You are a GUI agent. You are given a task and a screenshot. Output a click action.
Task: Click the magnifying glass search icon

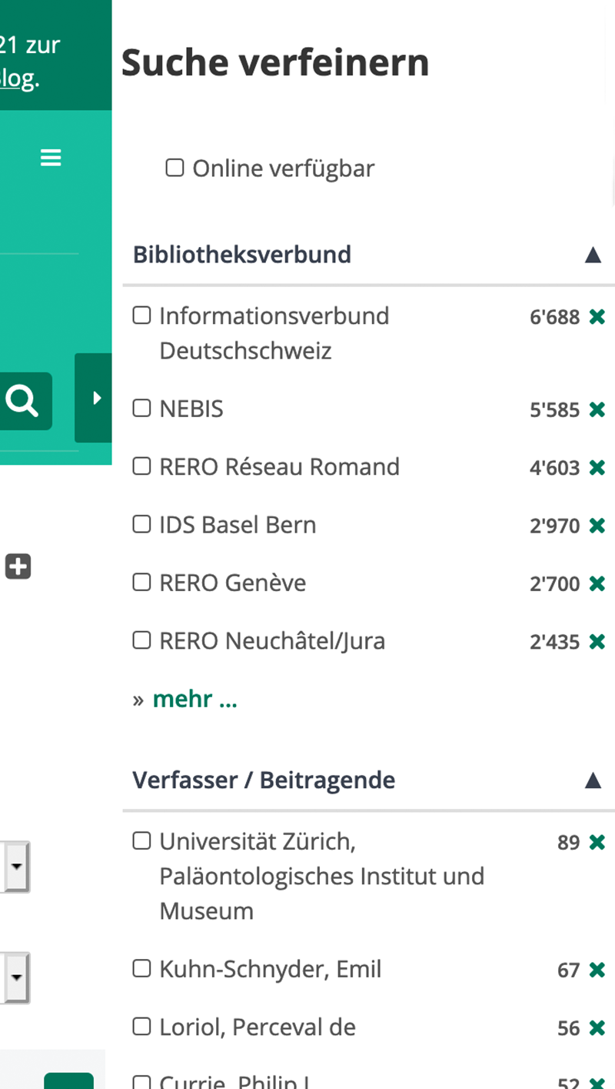pos(22,401)
